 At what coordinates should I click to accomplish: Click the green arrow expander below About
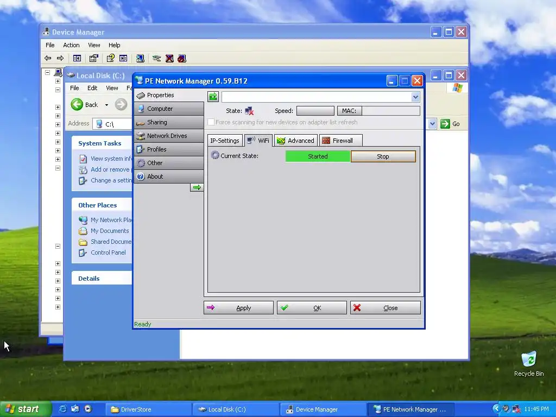tap(197, 187)
